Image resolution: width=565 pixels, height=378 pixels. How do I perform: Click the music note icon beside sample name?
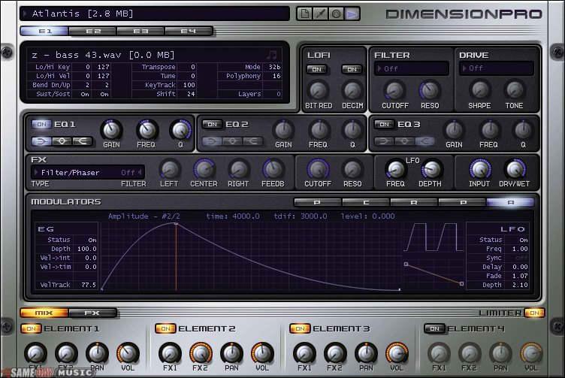[272, 55]
